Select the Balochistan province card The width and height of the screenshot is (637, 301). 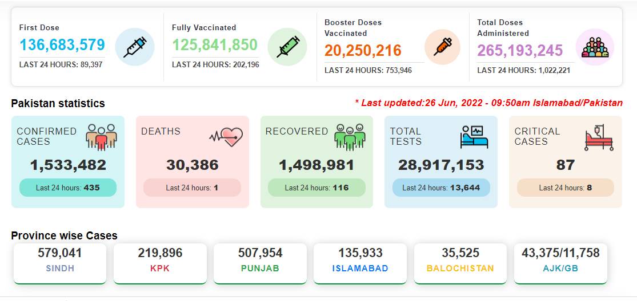[460, 263]
